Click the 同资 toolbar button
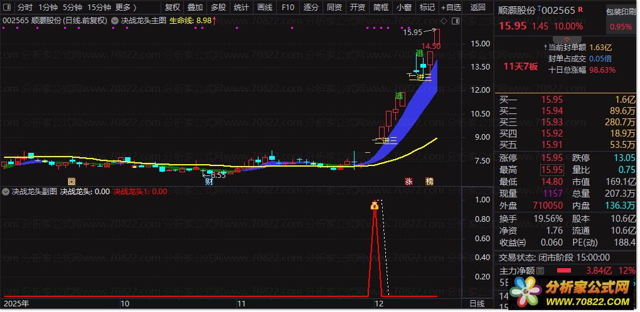 334,8
